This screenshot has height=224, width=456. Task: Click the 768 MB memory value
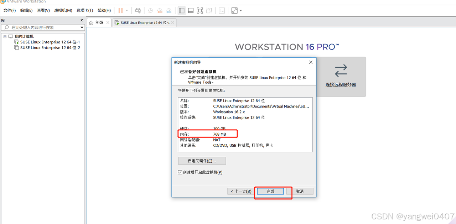(219, 134)
